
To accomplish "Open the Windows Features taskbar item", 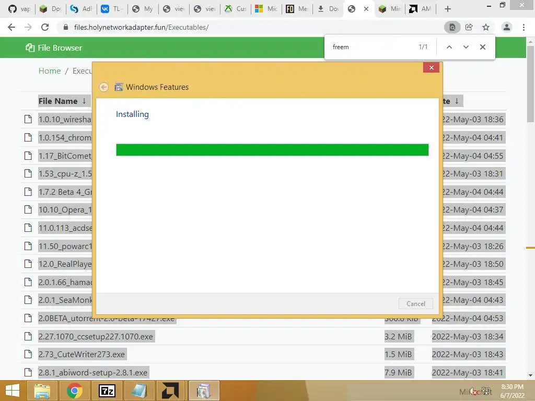I will tap(204, 391).
